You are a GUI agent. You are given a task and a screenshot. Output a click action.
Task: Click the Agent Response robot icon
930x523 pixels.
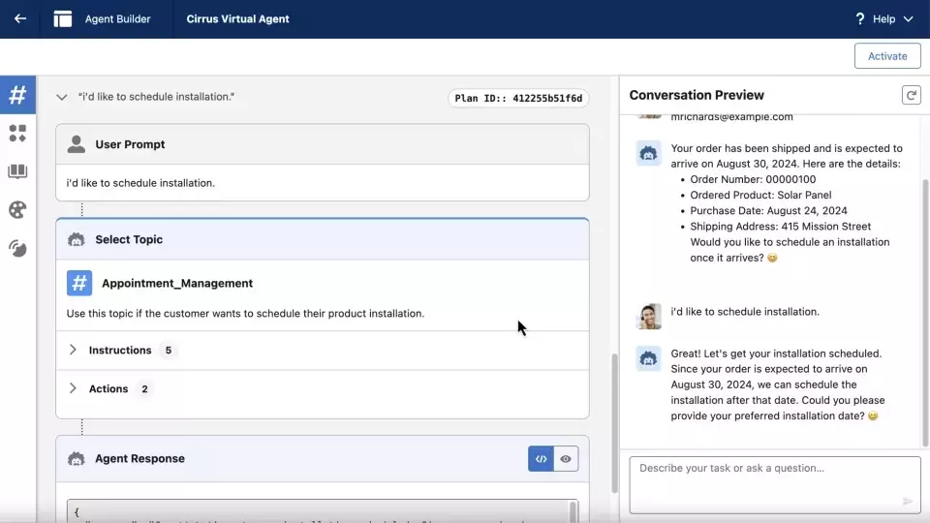click(76, 458)
